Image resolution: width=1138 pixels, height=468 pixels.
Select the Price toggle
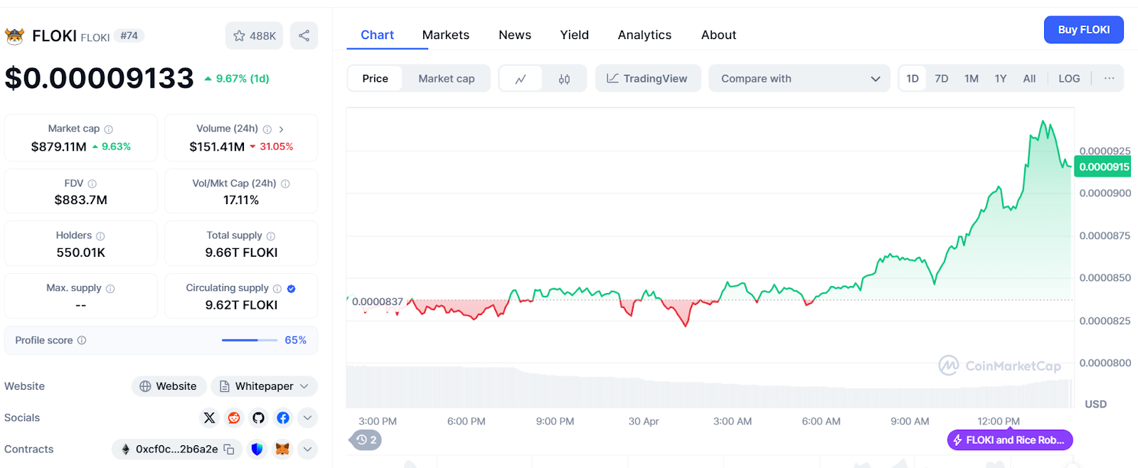click(375, 79)
